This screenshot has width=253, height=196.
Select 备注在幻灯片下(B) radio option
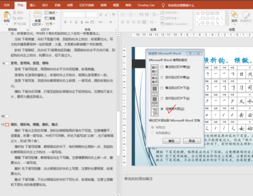[162, 88]
